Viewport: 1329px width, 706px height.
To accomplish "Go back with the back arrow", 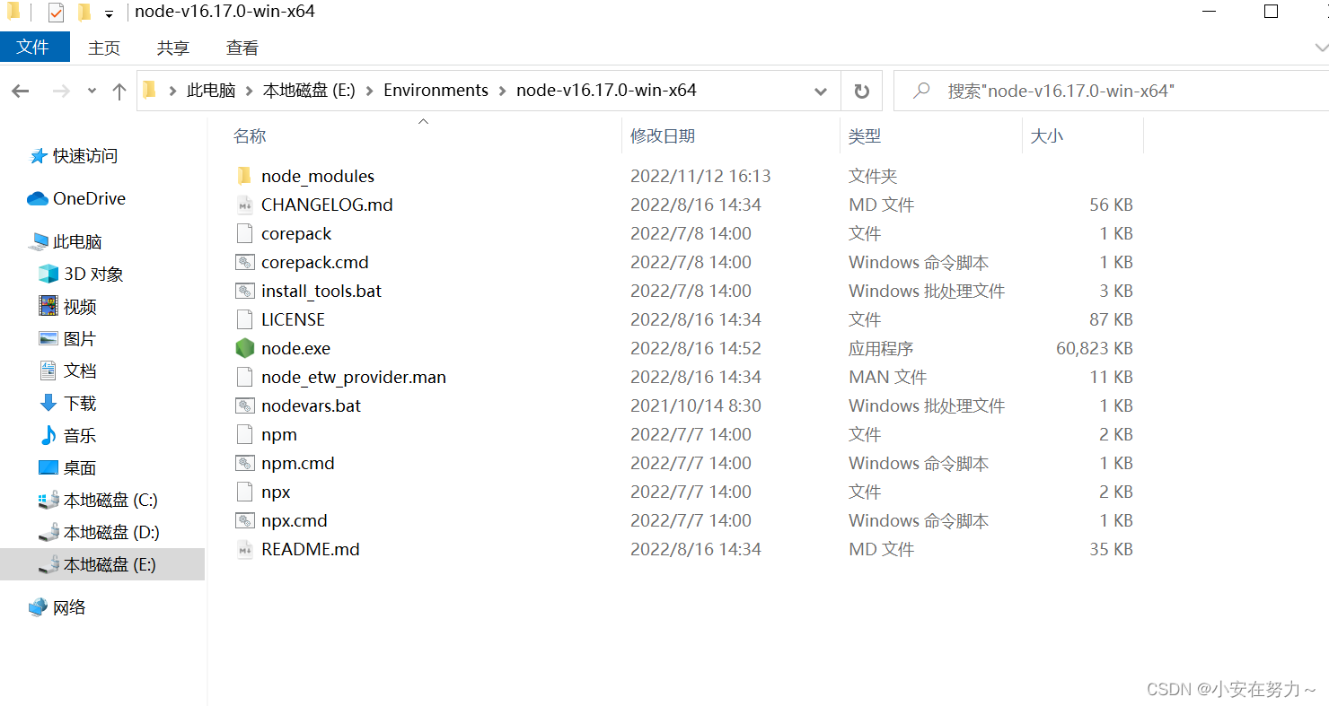I will coord(21,91).
